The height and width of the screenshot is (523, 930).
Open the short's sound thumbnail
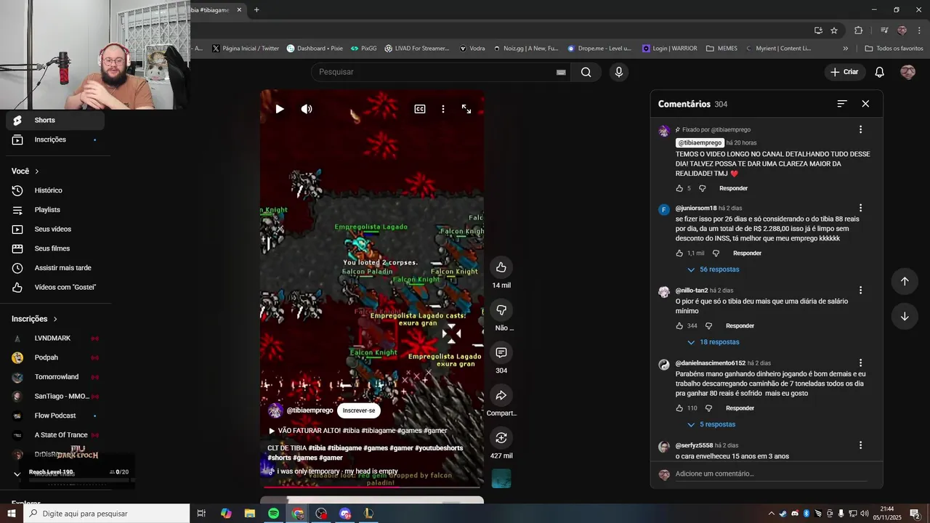click(501, 478)
